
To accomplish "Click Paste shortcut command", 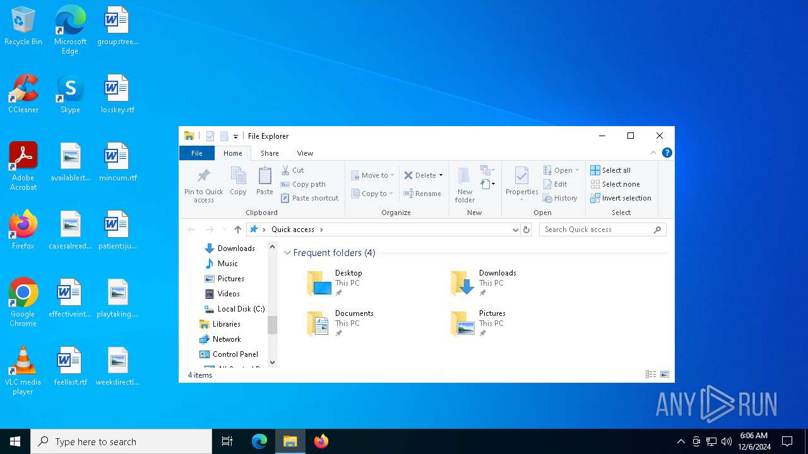I will pos(309,198).
